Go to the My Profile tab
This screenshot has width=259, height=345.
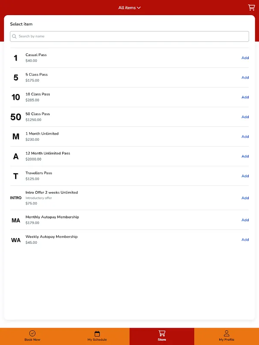(x=227, y=336)
